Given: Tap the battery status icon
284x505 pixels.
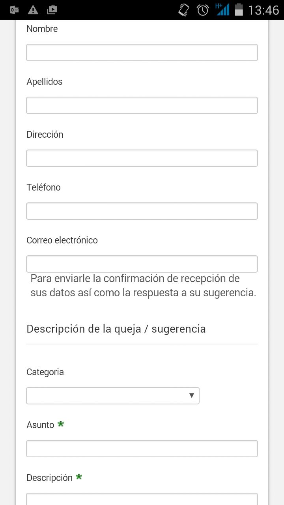Looking at the screenshot, I should pyautogui.click(x=239, y=10).
